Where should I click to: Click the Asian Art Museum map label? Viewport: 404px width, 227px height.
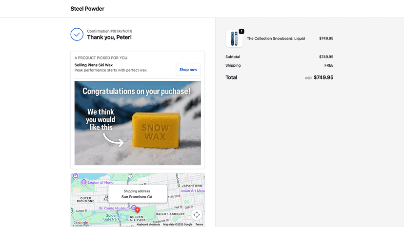pyautogui.click(x=192, y=191)
